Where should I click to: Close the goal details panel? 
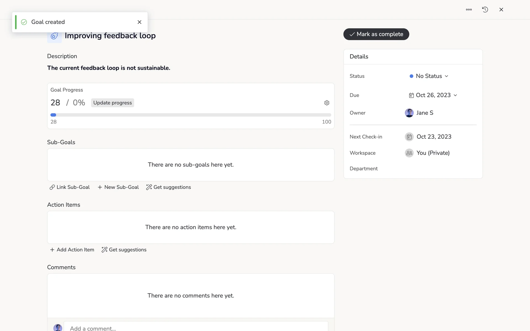click(501, 10)
